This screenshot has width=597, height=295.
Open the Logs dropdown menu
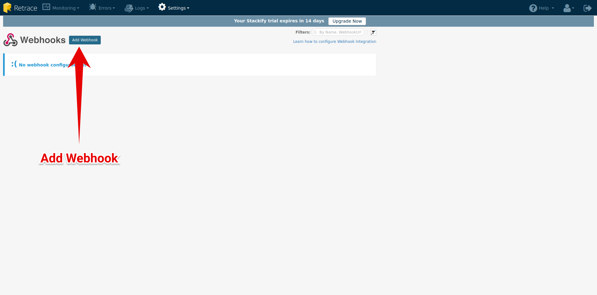coord(142,8)
